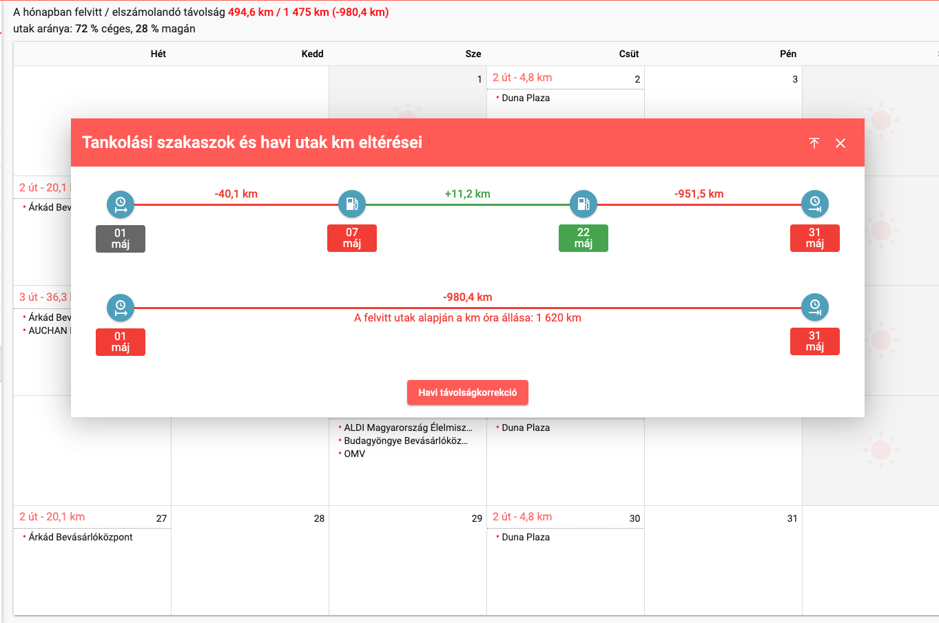Click the Sze column header
Image resolution: width=939 pixels, height=623 pixels.
(x=473, y=54)
